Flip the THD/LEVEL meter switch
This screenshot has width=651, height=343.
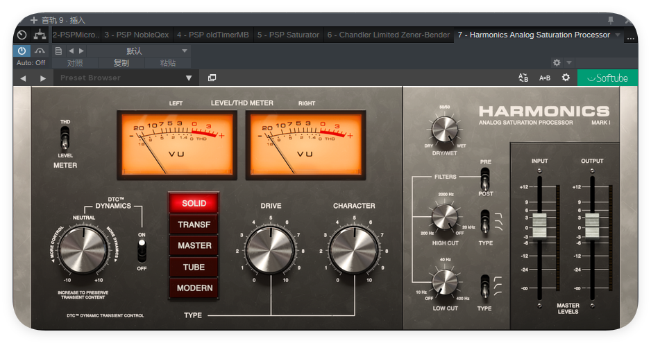pos(65,138)
